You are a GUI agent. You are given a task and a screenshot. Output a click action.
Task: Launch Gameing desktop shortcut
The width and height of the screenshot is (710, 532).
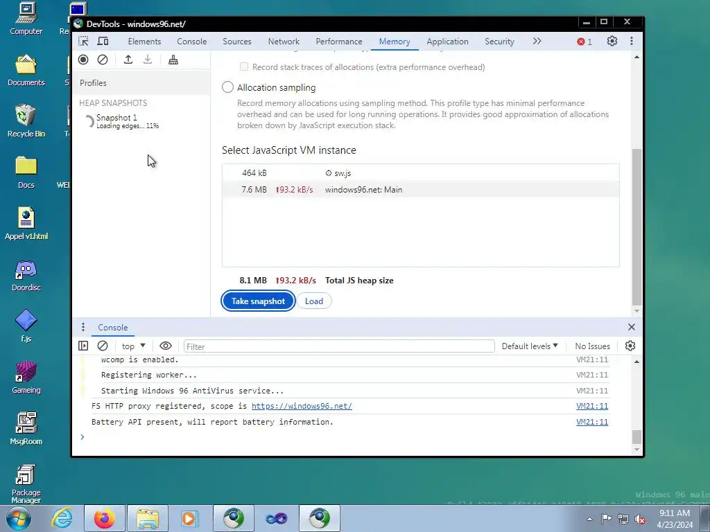point(26,378)
